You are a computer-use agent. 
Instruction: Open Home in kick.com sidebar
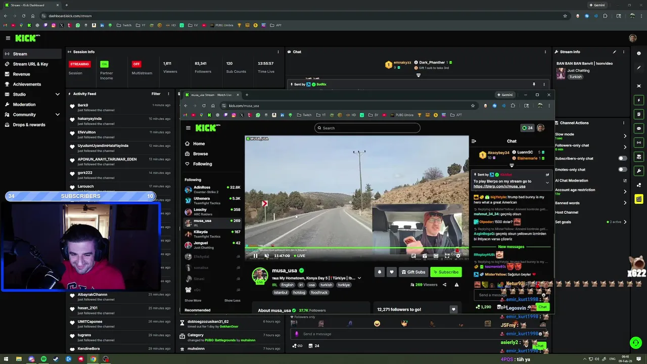[199, 144]
